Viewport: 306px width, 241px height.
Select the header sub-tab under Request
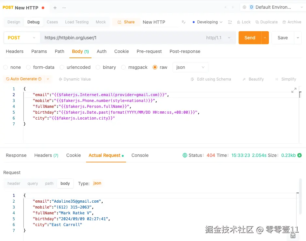pos(14,184)
